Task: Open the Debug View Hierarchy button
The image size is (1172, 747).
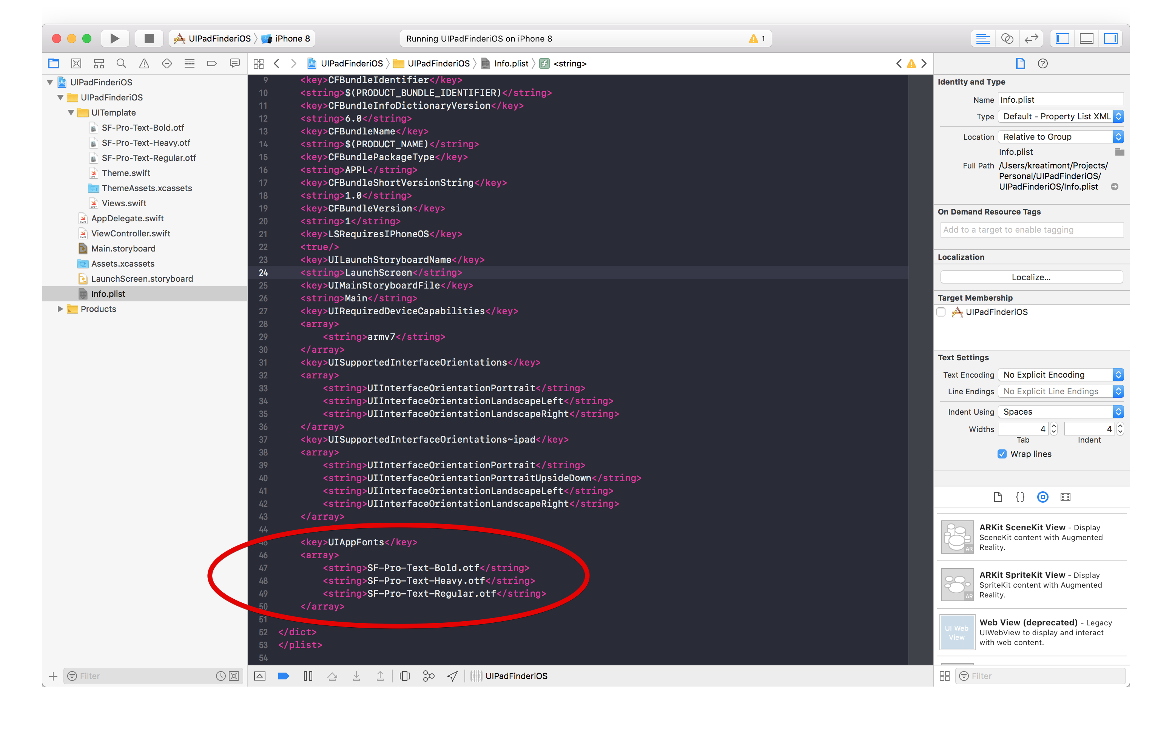Action: 404,676
